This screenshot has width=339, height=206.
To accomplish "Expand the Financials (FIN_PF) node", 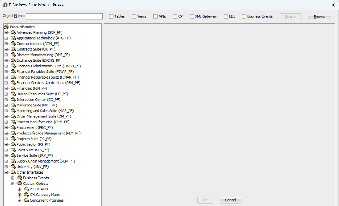I will click(6, 89).
